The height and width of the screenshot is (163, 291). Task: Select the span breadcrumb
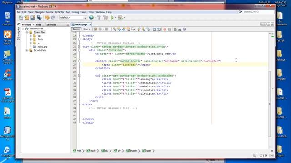click(x=147, y=151)
